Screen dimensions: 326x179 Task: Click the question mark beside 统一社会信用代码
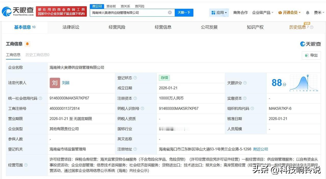[40, 98]
